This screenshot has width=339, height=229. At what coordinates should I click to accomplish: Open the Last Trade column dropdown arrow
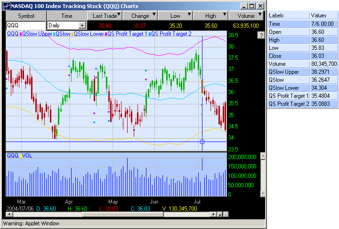(x=119, y=14)
